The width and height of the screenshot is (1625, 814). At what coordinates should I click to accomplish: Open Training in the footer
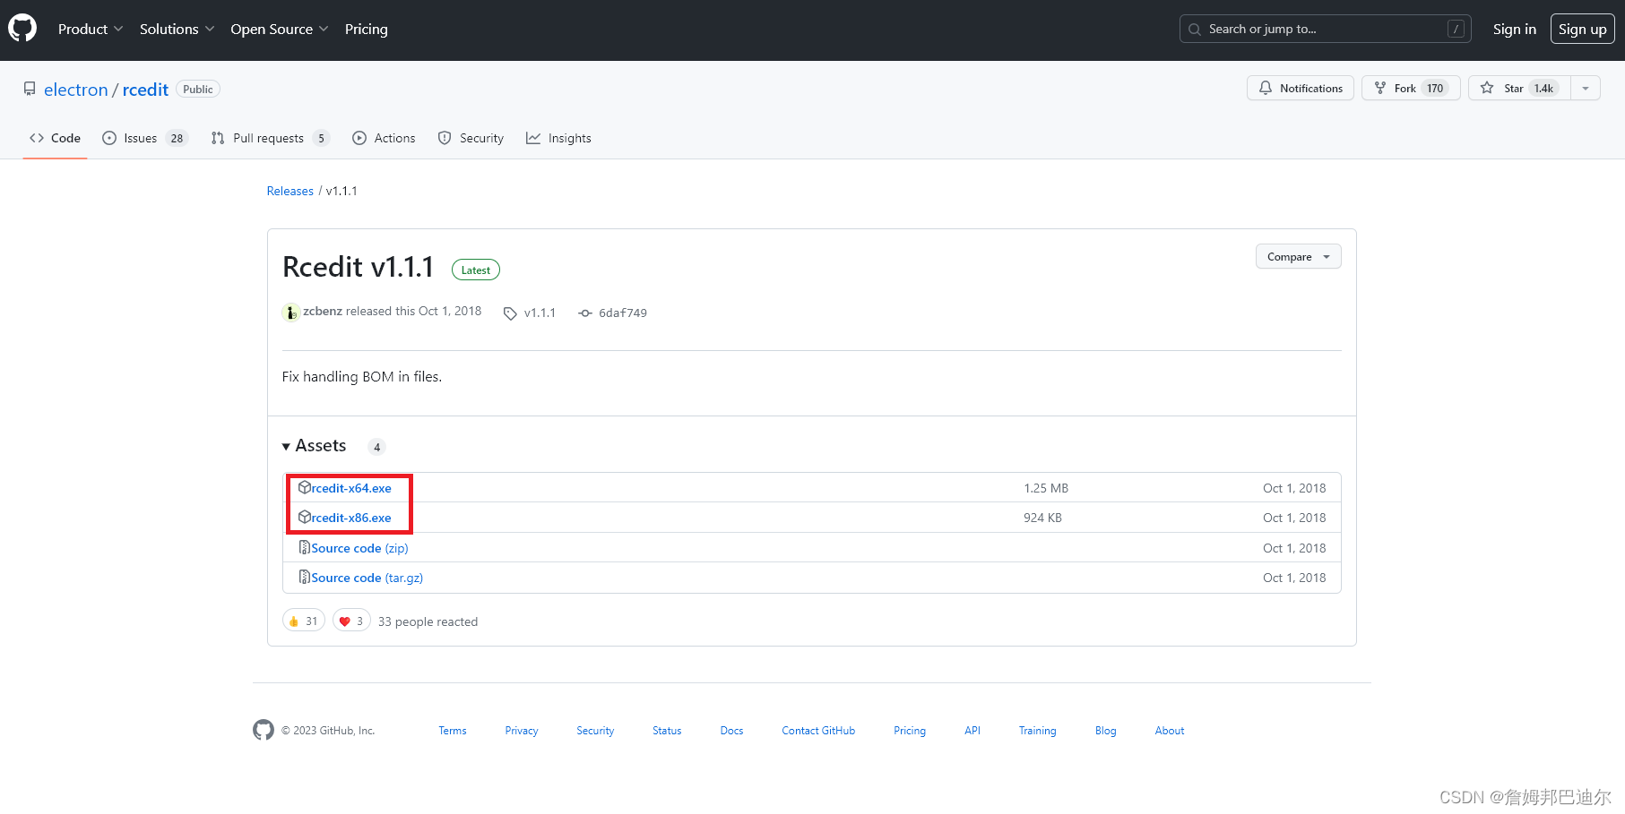click(1037, 731)
